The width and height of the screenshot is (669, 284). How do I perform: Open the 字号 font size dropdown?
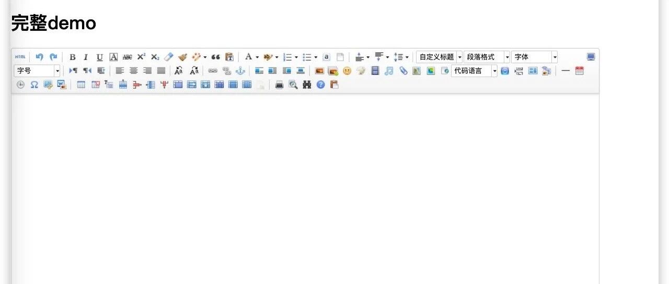coord(37,70)
